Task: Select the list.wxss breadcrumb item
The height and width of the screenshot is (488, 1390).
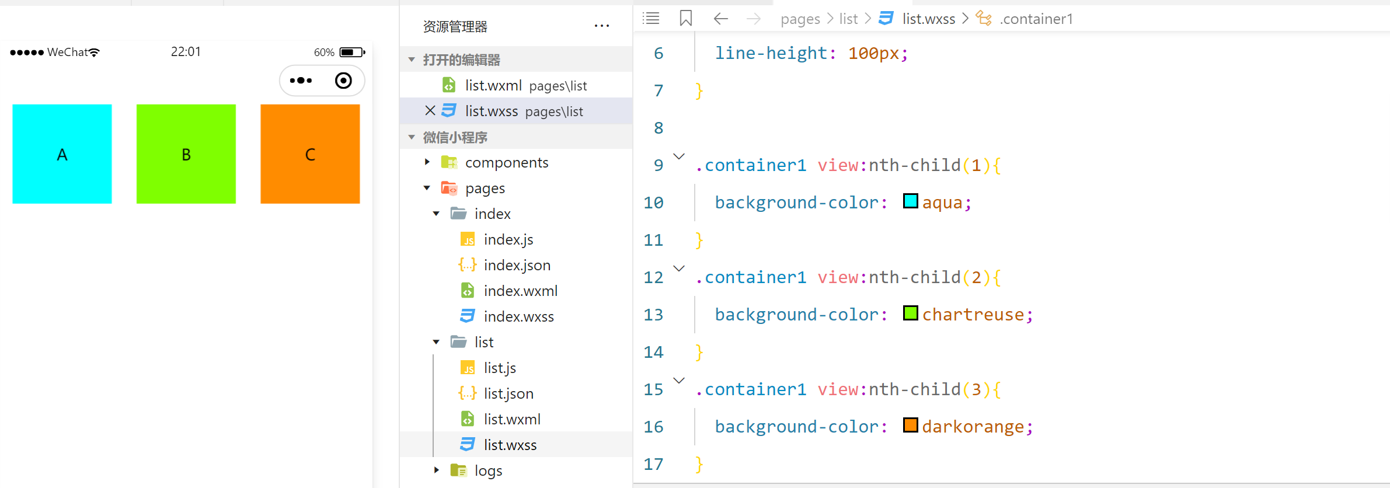Action: 928,19
